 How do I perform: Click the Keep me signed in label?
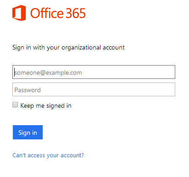click(46, 105)
